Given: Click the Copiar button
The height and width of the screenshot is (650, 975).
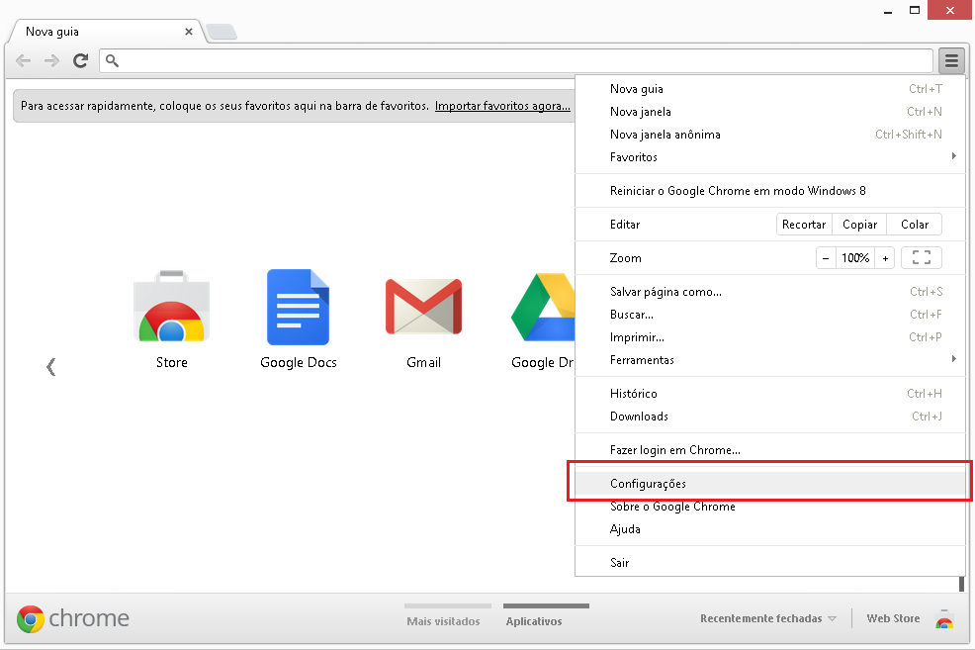Looking at the screenshot, I should (x=859, y=225).
